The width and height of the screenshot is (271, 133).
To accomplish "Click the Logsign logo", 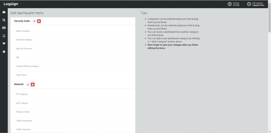I will tap(11, 4).
